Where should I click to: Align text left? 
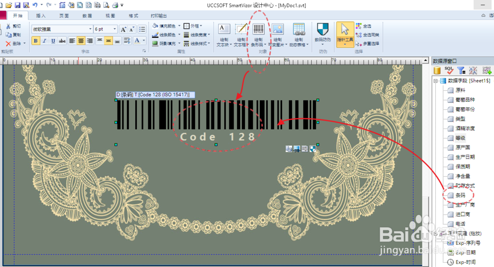click(72, 40)
